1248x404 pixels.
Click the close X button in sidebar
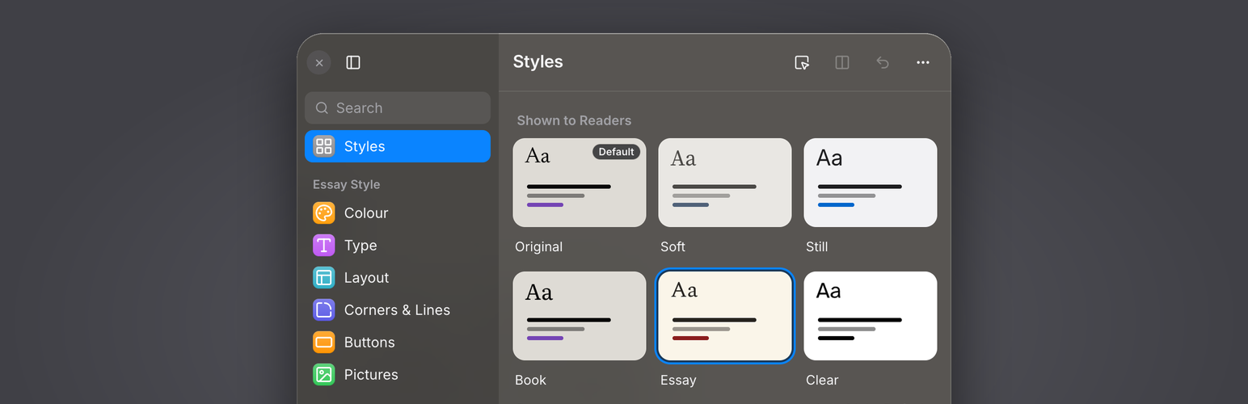(319, 62)
